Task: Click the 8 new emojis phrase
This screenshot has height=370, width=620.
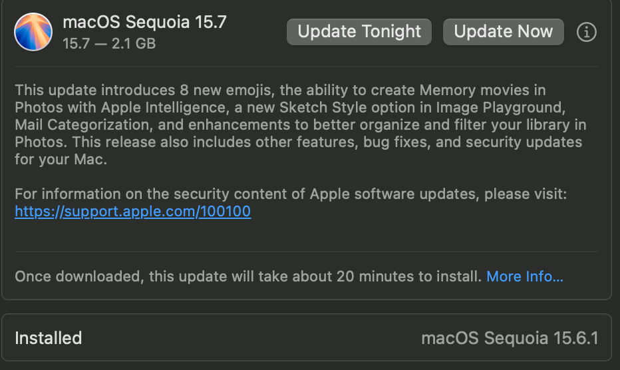Action: 224,90
